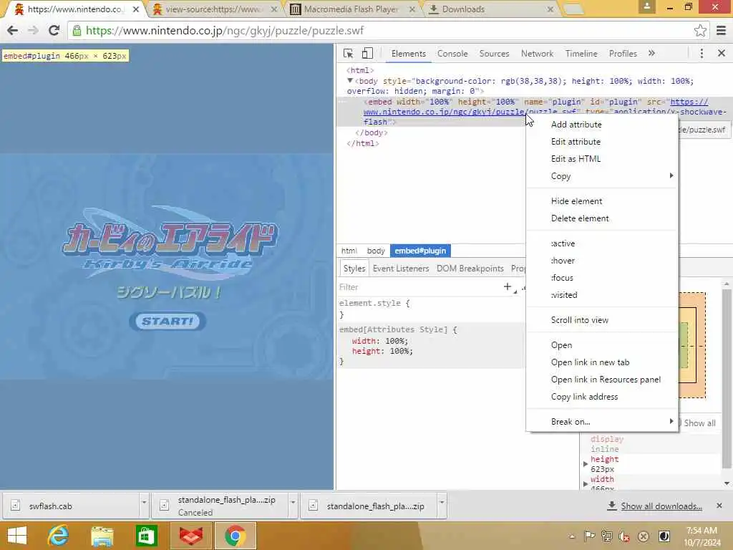Screen dimensions: 733x550
Task: Open last zip download dropdown arrow
Action: (442, 506)
